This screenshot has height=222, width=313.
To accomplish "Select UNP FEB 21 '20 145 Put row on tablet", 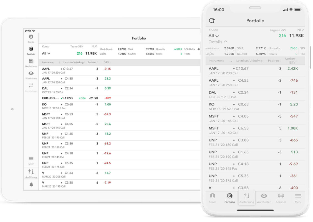I will tap(119, 155).
